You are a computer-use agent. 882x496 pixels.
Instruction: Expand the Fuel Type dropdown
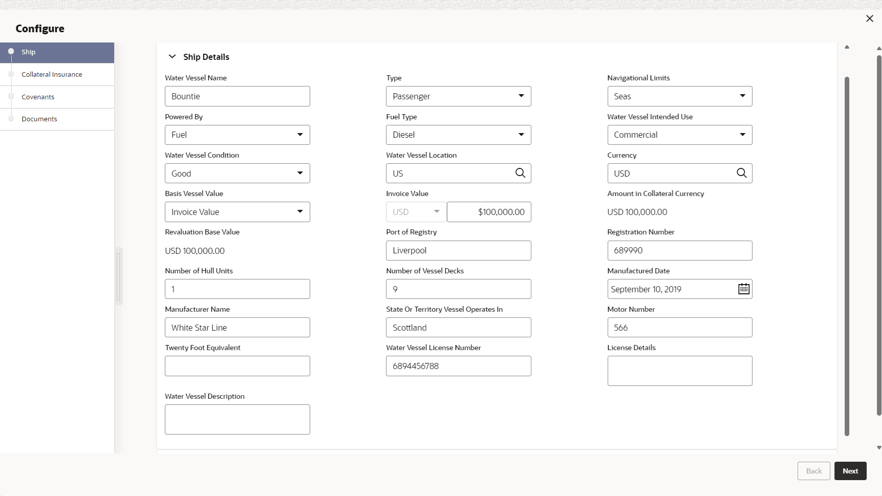coord(458,135)
